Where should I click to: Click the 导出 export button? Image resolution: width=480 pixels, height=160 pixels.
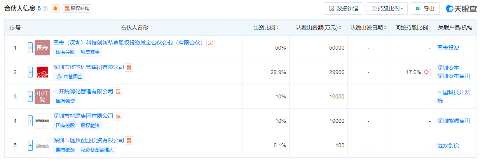click(425, 9)
